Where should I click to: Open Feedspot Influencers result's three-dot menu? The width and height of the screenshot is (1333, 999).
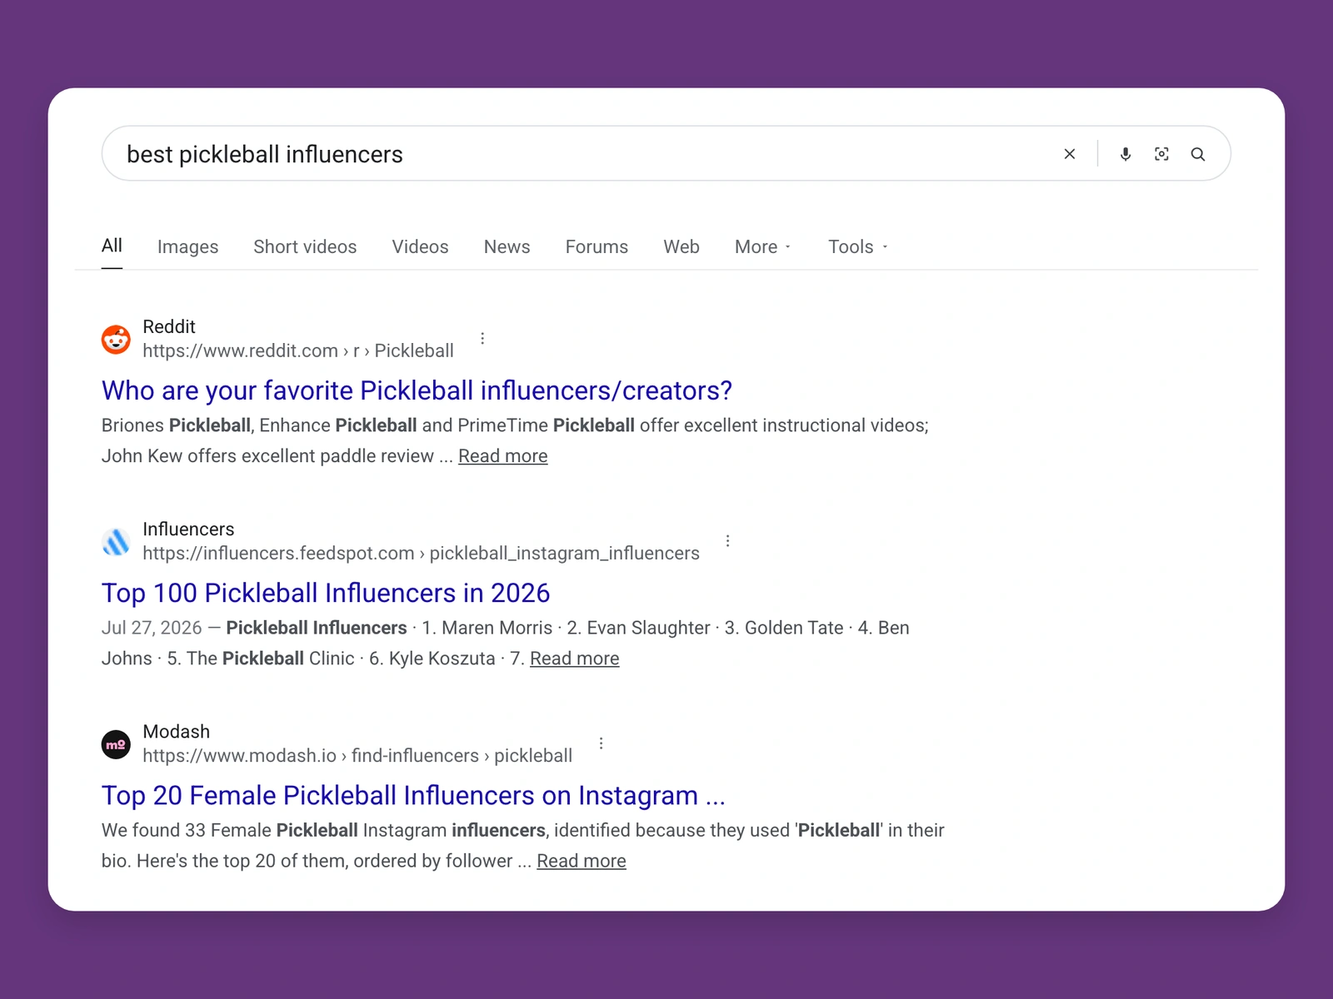click(x=727, y=540)
